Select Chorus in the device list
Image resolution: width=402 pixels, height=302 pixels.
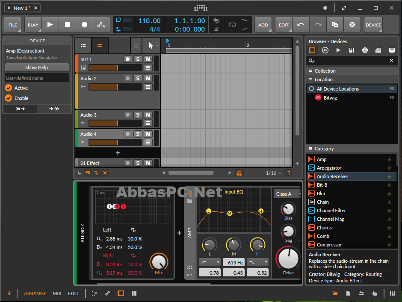coord(352,228)
